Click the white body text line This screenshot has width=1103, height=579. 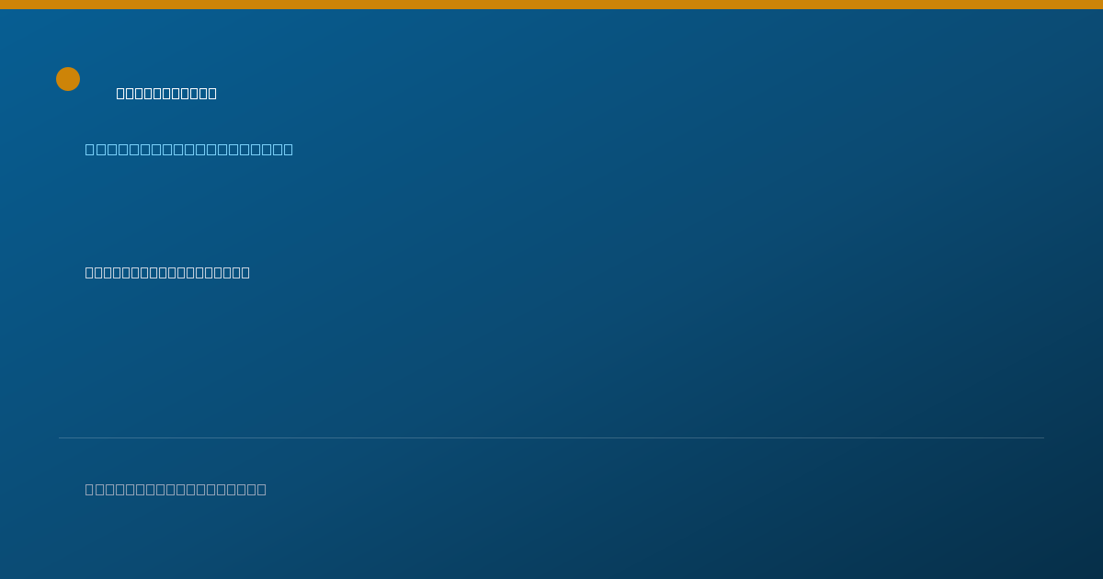(167, 272)
